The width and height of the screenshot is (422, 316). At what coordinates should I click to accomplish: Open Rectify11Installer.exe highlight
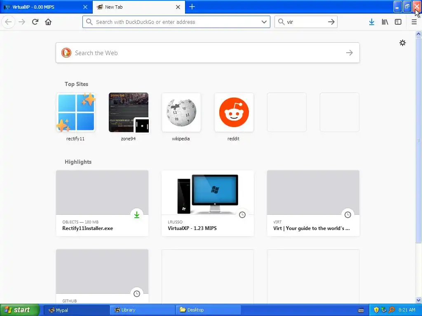point(102,203)
